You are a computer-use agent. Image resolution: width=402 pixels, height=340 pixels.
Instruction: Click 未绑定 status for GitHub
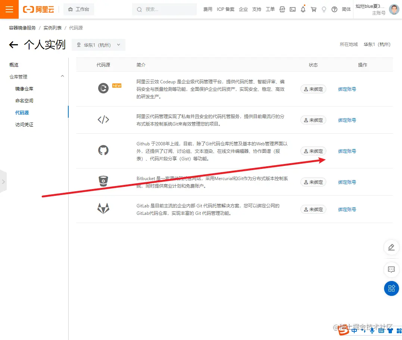tap(313, 151)
